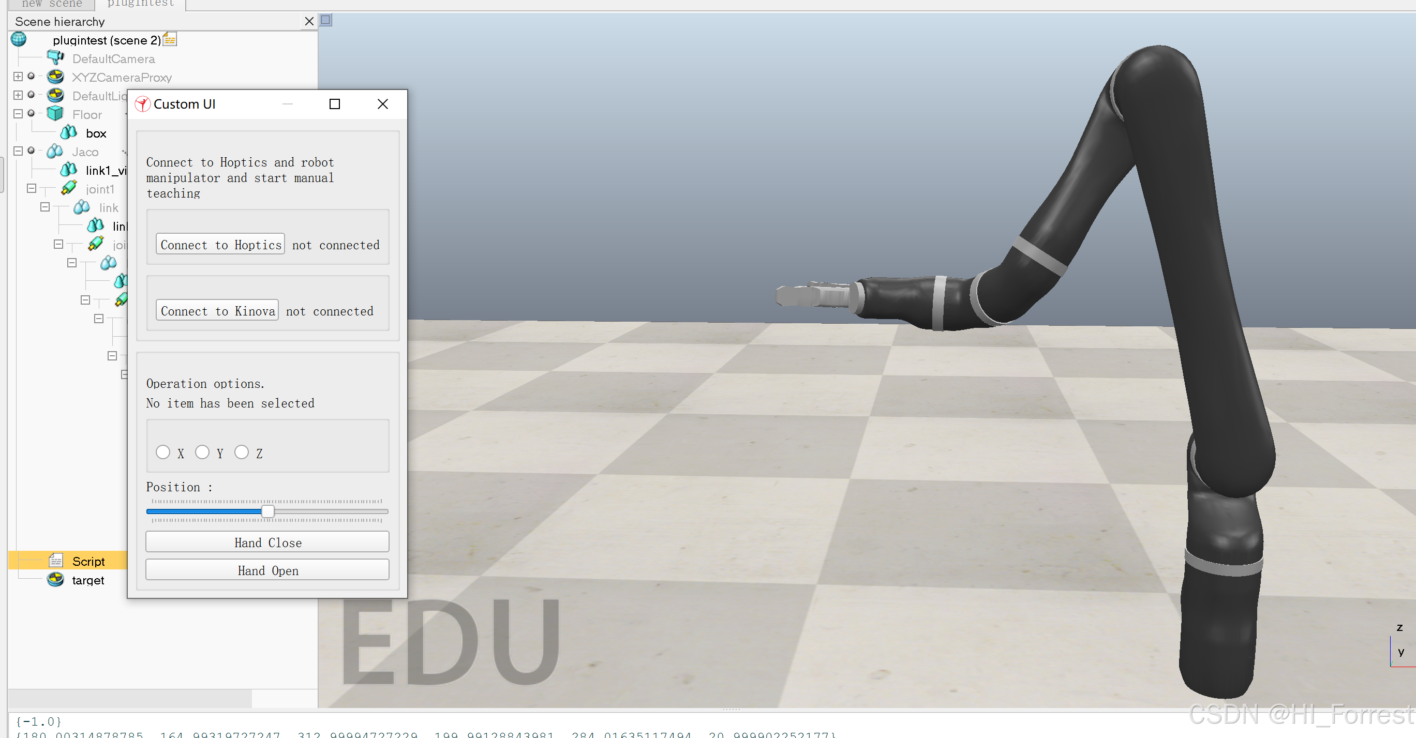Select the XYZCameraProxy dummy icon
Screen dimensions: 1416x738
coord(55,77)
